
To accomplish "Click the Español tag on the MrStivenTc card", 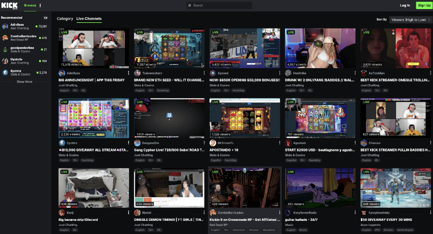I will (216, 160).
